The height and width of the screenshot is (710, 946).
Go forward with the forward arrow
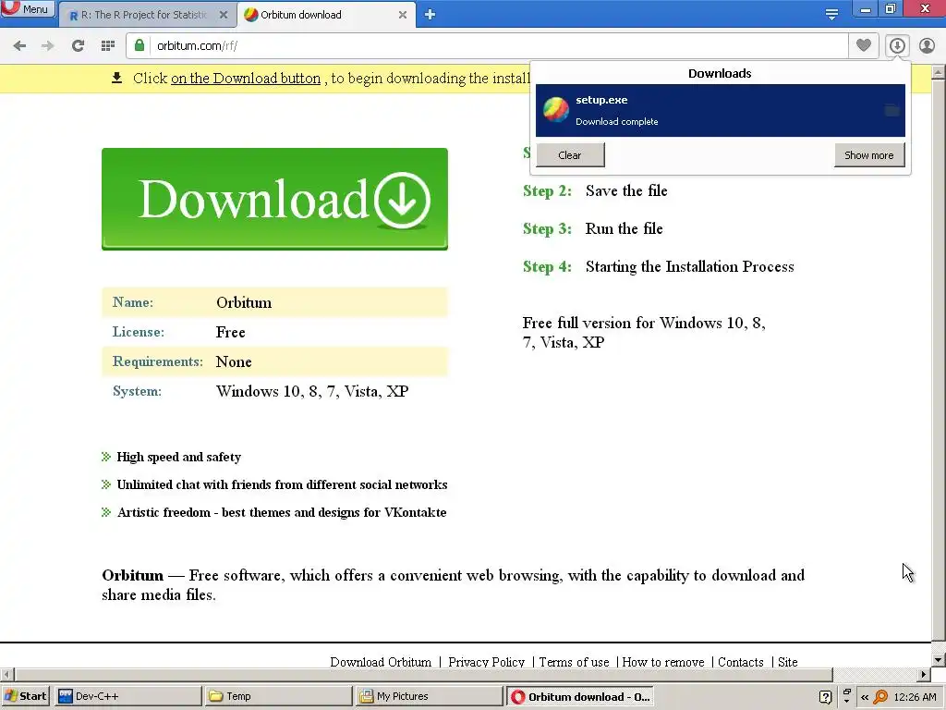click(x=48, y=46)
